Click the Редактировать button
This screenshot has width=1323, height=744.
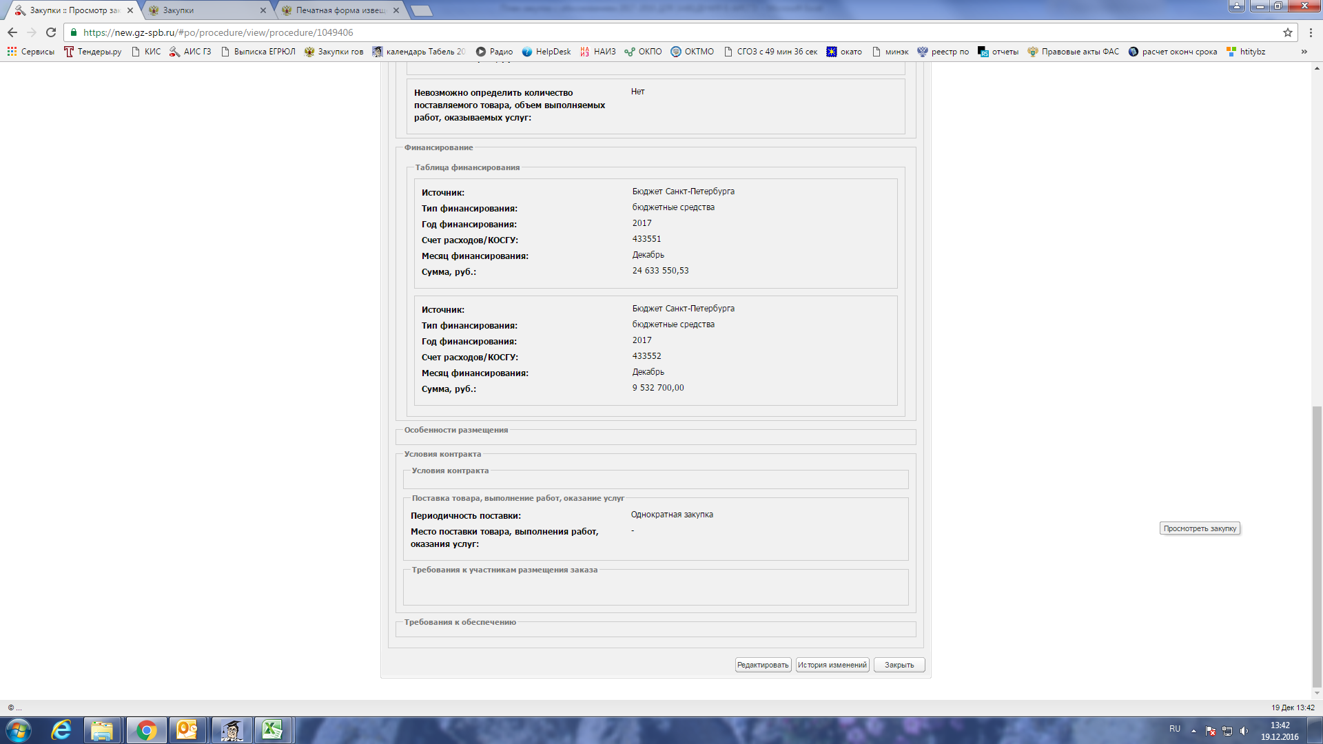(x=763, y=665)
